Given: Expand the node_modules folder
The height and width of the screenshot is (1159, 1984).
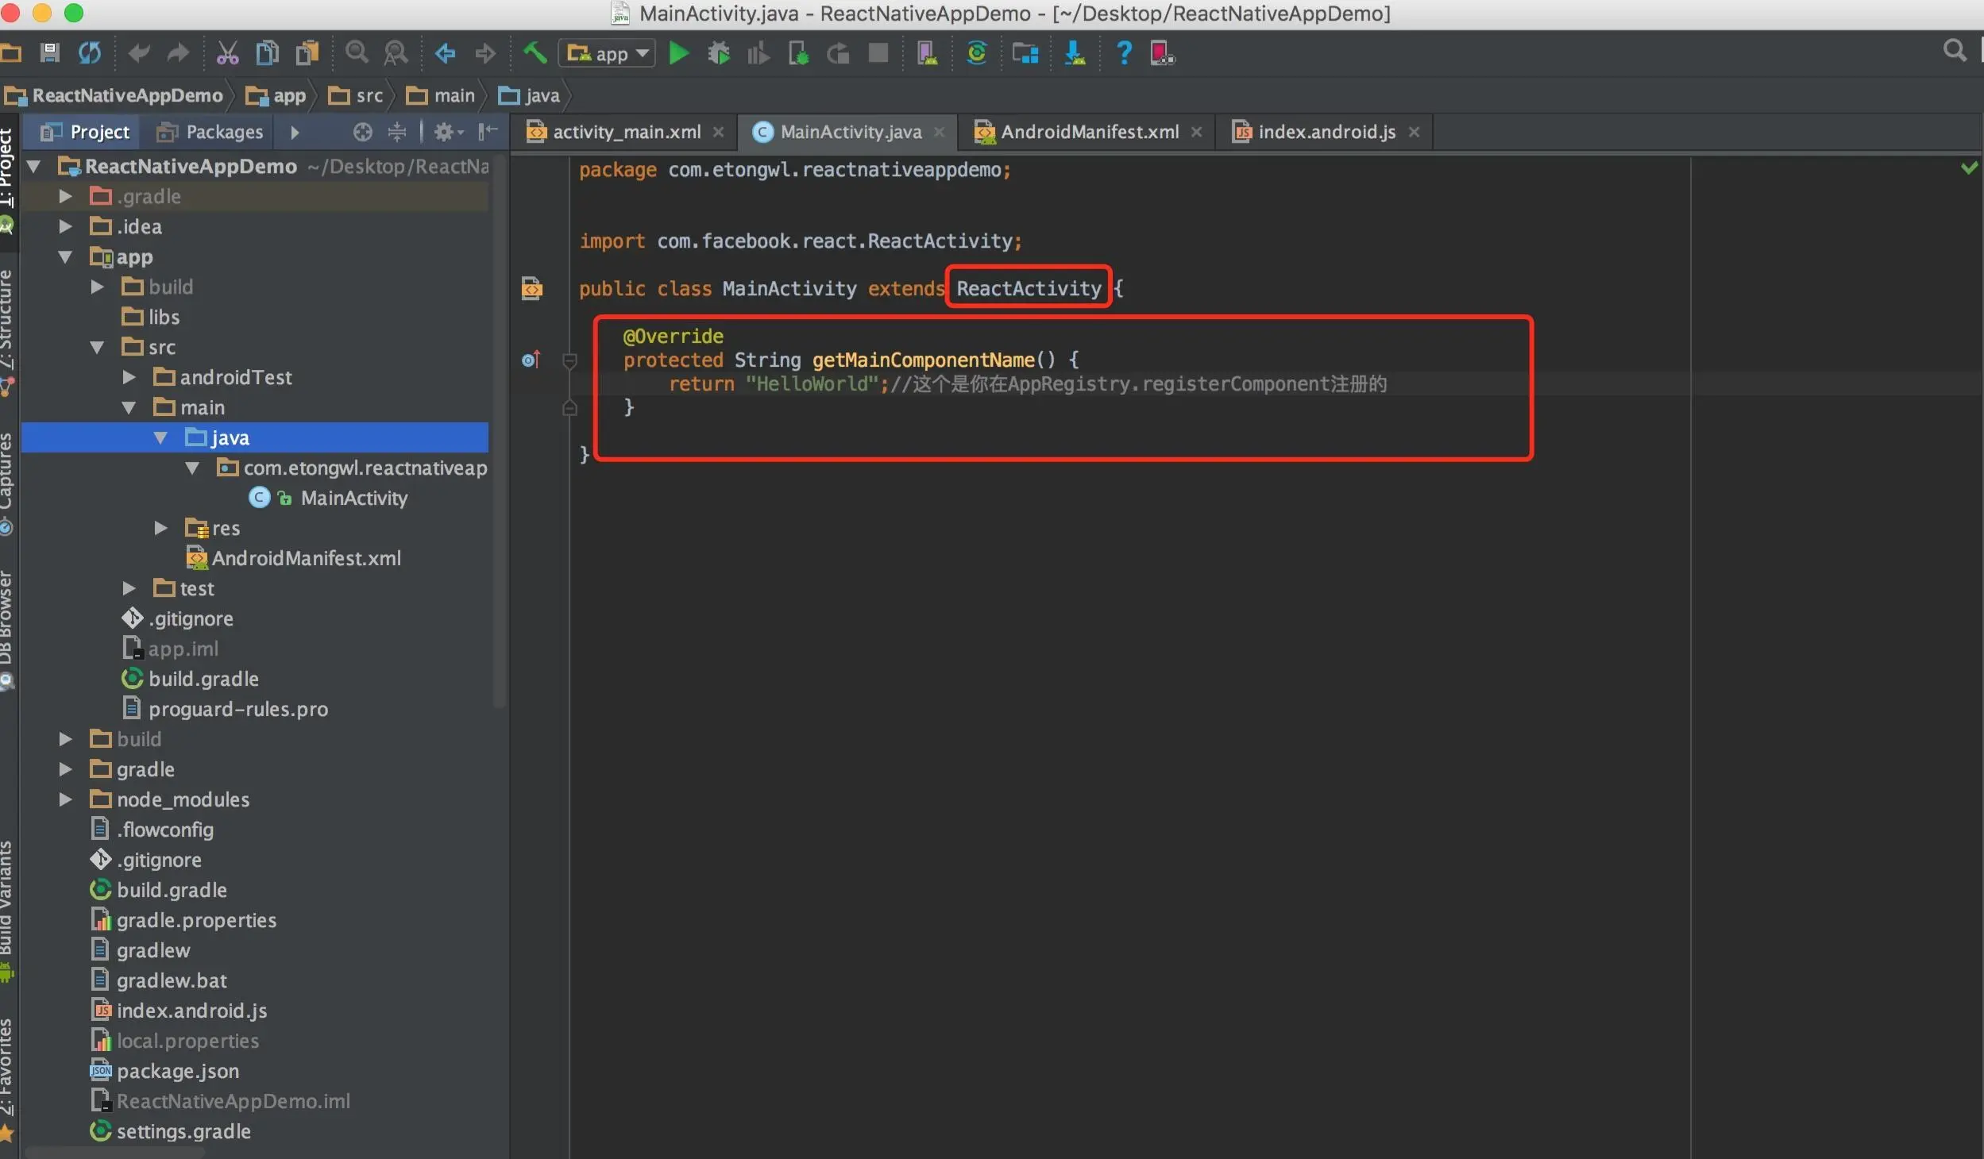Looking at the screenshot, I should pos(66,800).
